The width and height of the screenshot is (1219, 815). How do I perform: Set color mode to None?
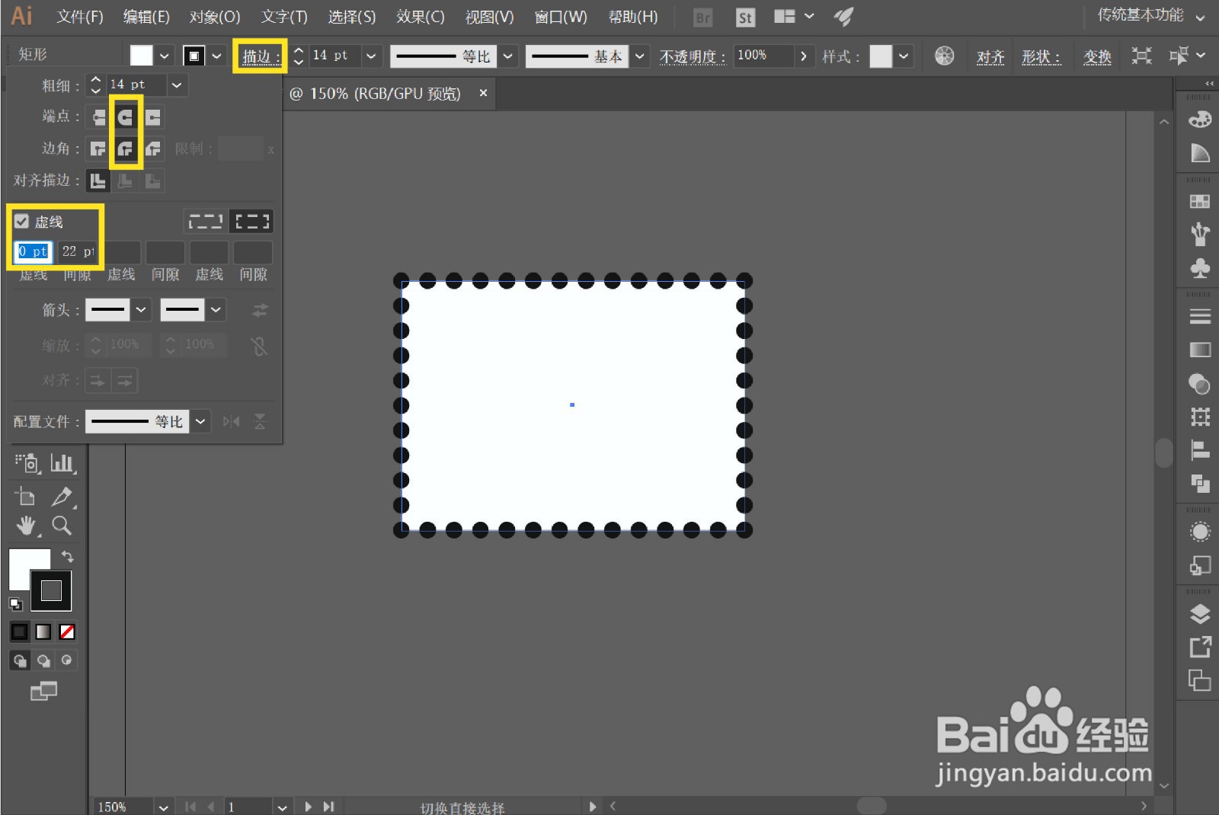point(67,631)
